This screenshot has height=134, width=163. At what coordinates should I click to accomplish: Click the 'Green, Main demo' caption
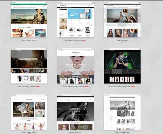[29, 40]
